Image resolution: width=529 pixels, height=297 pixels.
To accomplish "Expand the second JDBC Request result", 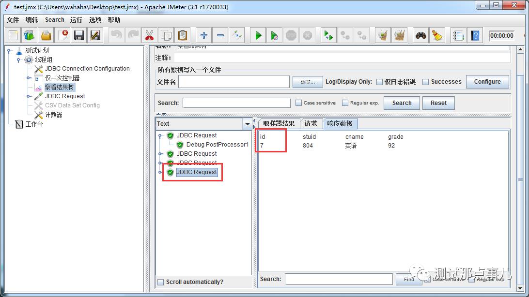I will [160, 154].
